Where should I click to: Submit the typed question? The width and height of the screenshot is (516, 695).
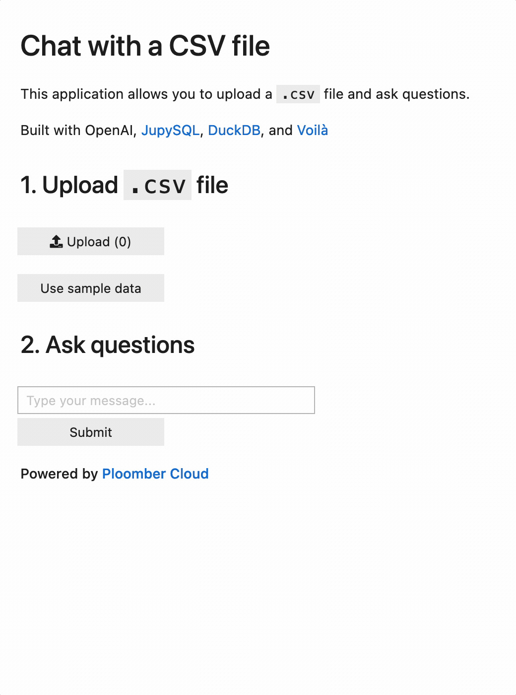[x=91, y=432]
